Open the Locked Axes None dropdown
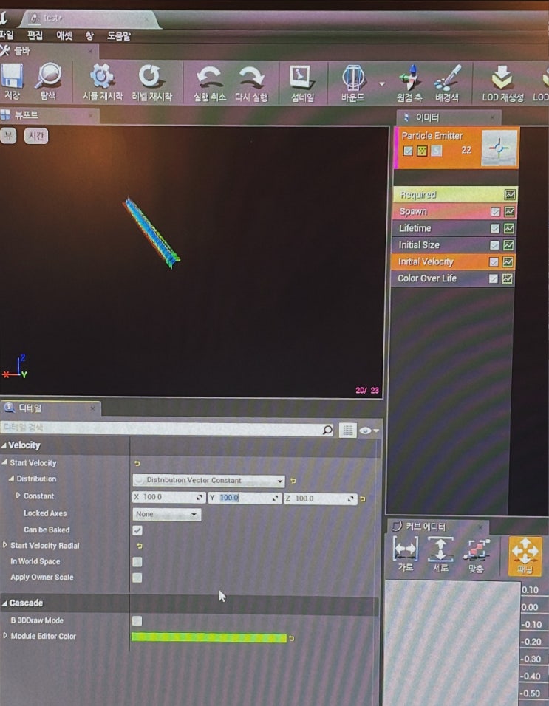 point(167,514)
